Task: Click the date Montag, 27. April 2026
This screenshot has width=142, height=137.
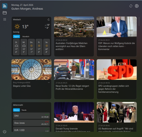Action: click(x=22, y=5)
